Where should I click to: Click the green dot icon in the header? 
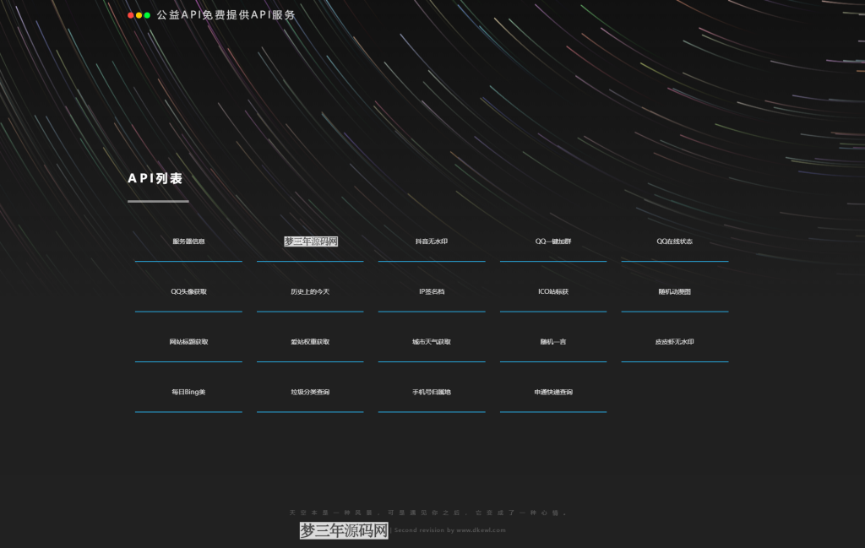pyautogui.click(x=148, y=14)
